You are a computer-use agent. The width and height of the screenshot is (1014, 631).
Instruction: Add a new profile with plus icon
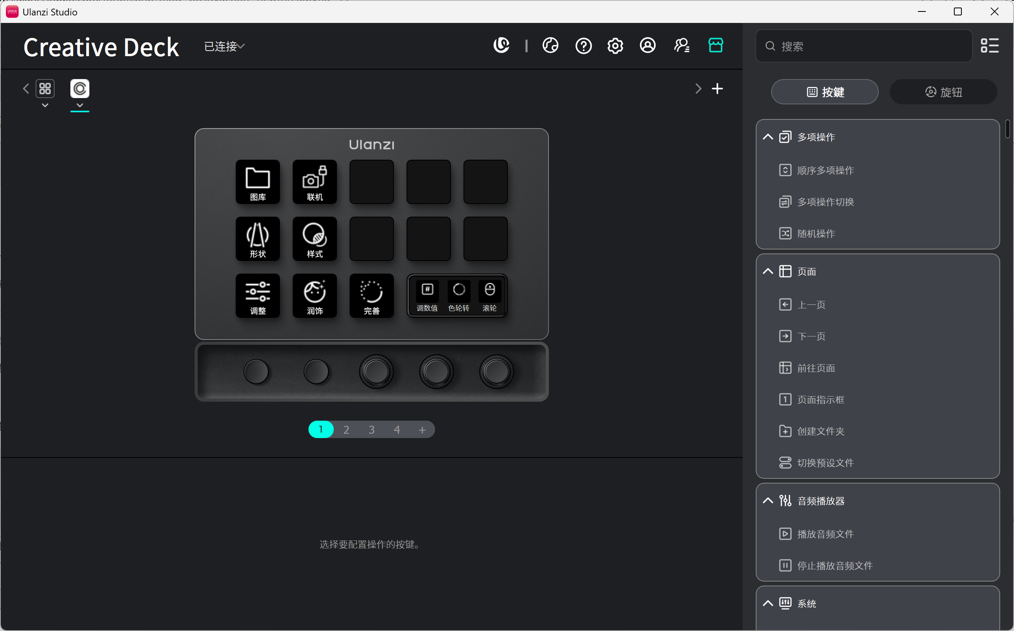click(x=717, y=89)
